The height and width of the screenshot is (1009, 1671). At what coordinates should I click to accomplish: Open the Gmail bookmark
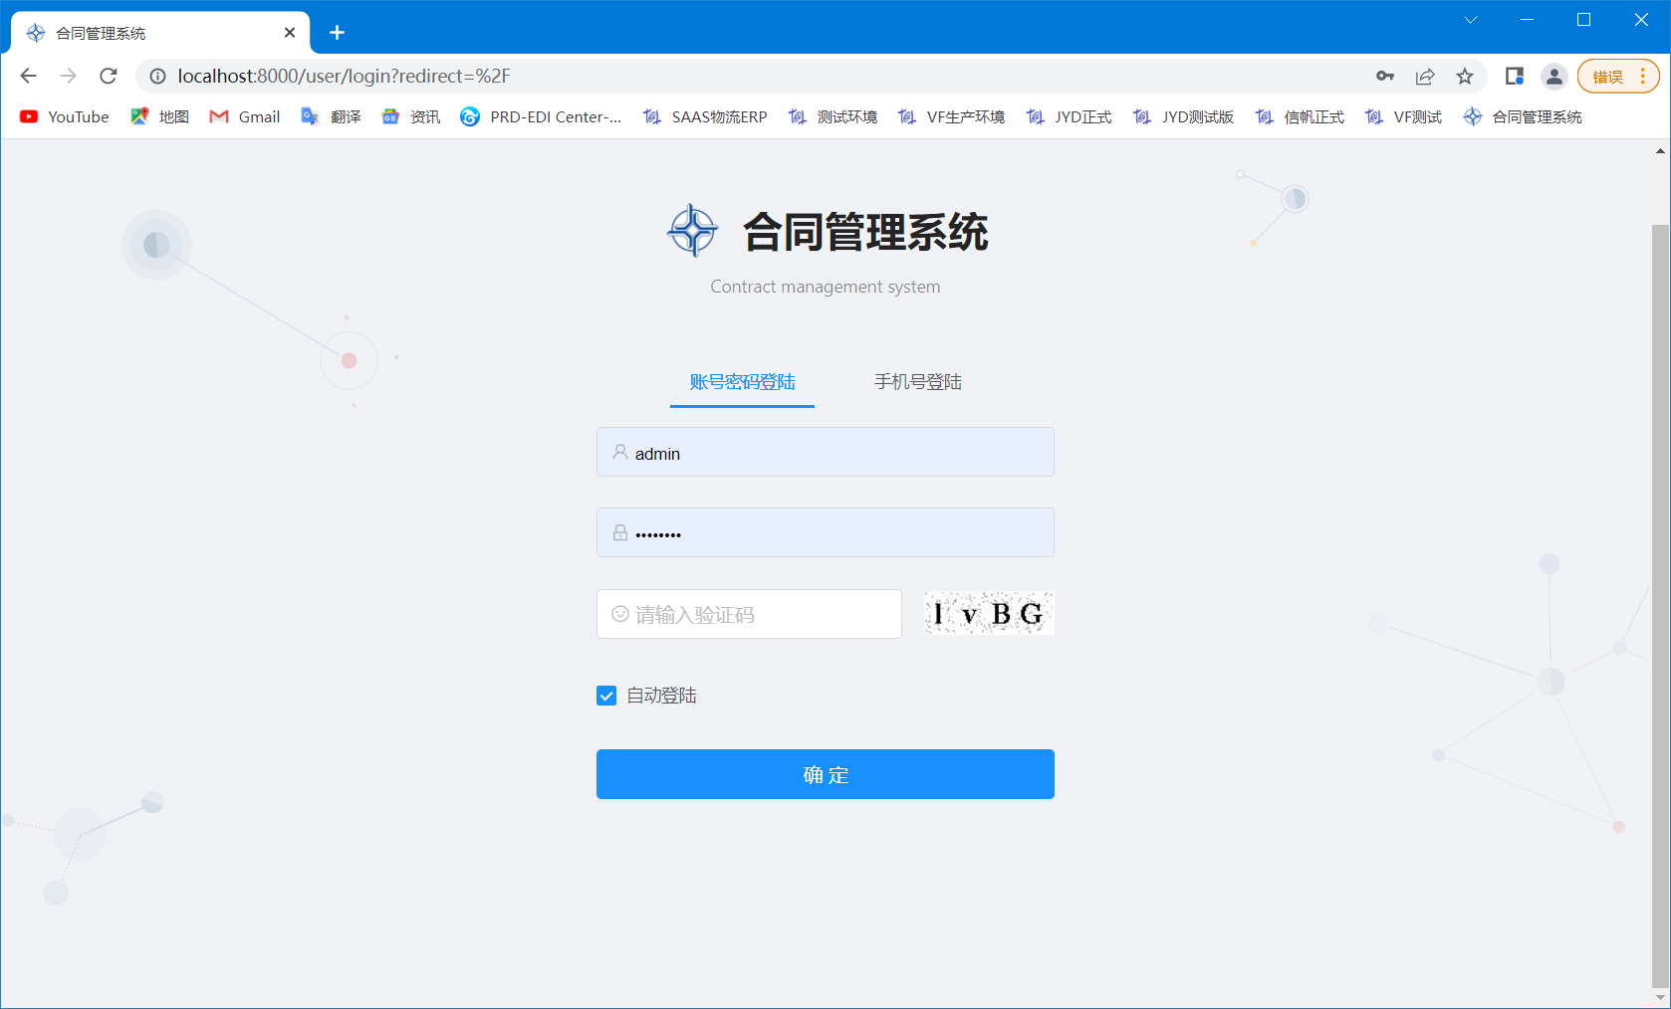tap(245, 116)
